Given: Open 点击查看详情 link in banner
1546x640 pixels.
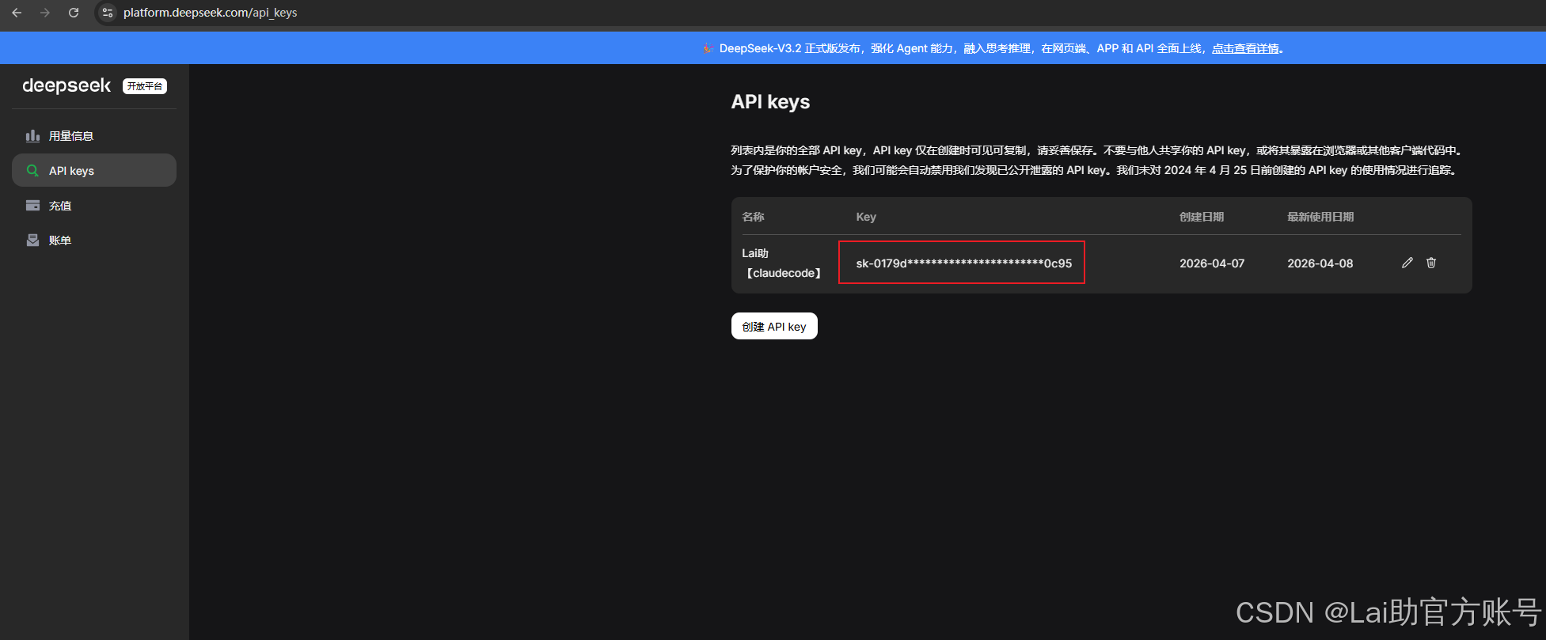Looking at the screenshot, I should point(1246,48).
